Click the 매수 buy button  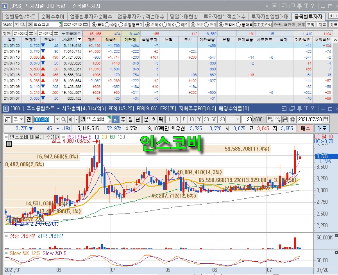pos(306,128)
